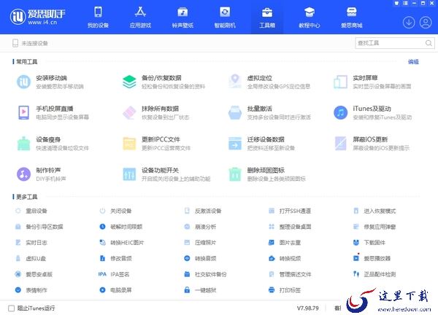438x315 pixels.
Task: Open the 迁移设备数据 tool icon
Action: tap(235, 144)
